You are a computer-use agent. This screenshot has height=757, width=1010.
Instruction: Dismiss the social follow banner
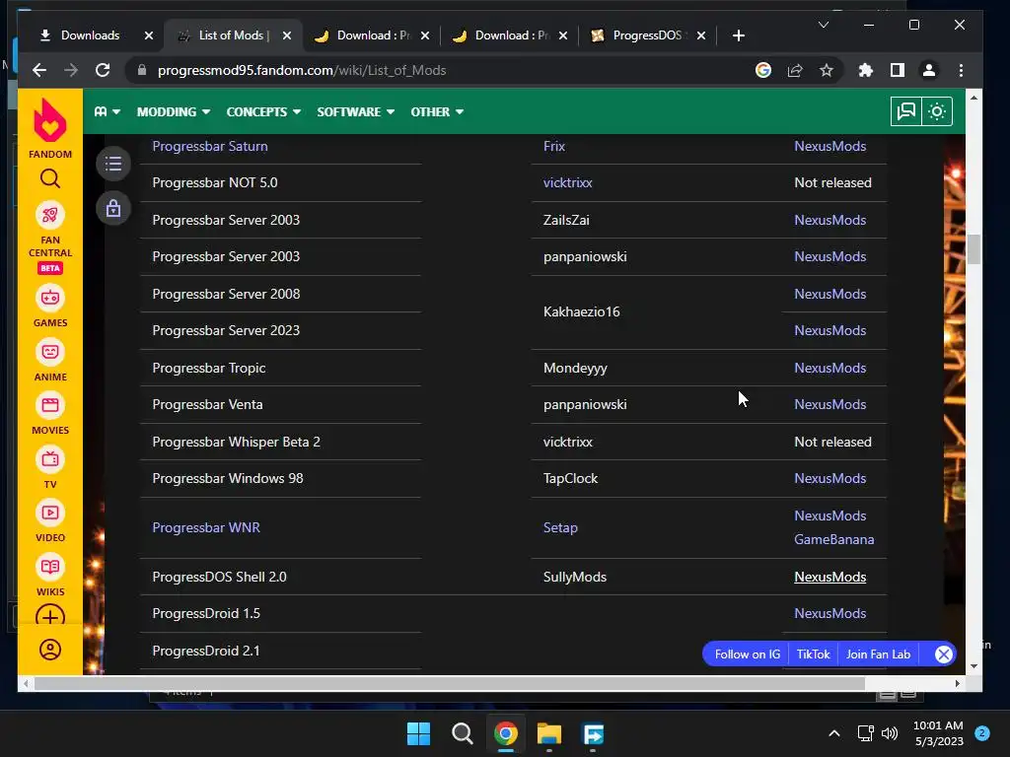coord(944,654)
